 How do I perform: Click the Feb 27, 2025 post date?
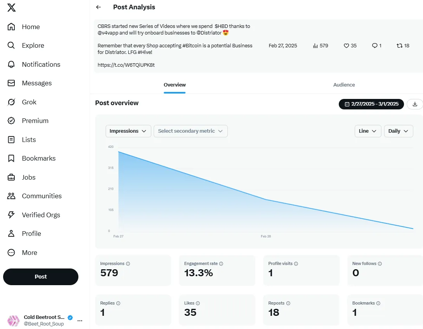point(283,46)
